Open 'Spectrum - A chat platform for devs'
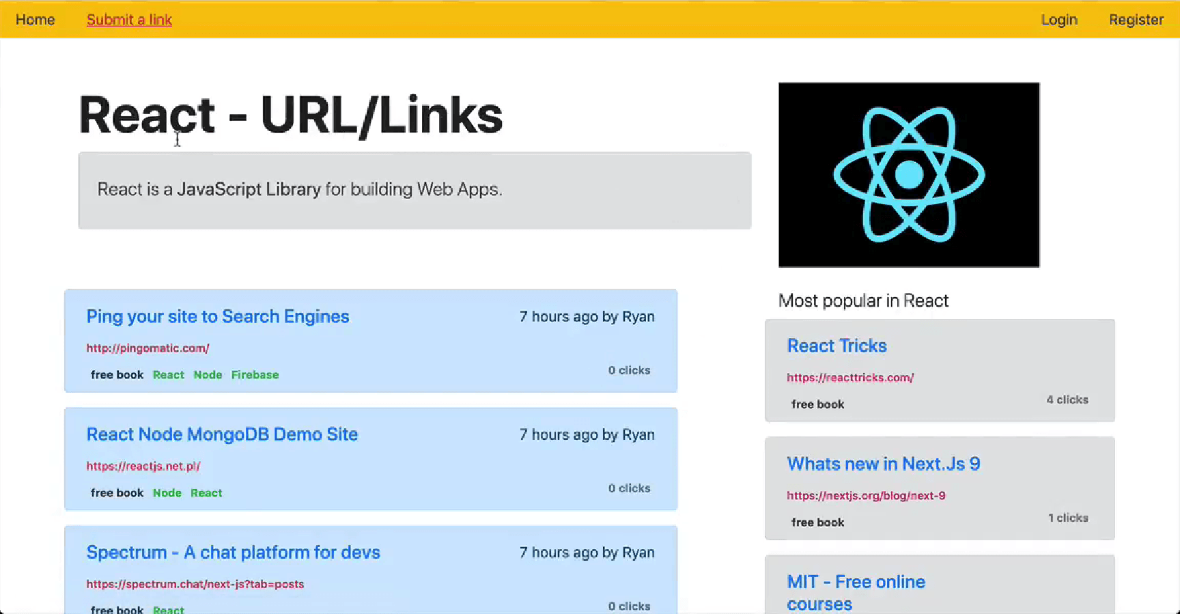 point(233,553)
